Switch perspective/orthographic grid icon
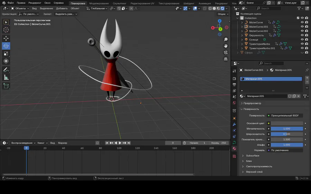 pos(226,59)
